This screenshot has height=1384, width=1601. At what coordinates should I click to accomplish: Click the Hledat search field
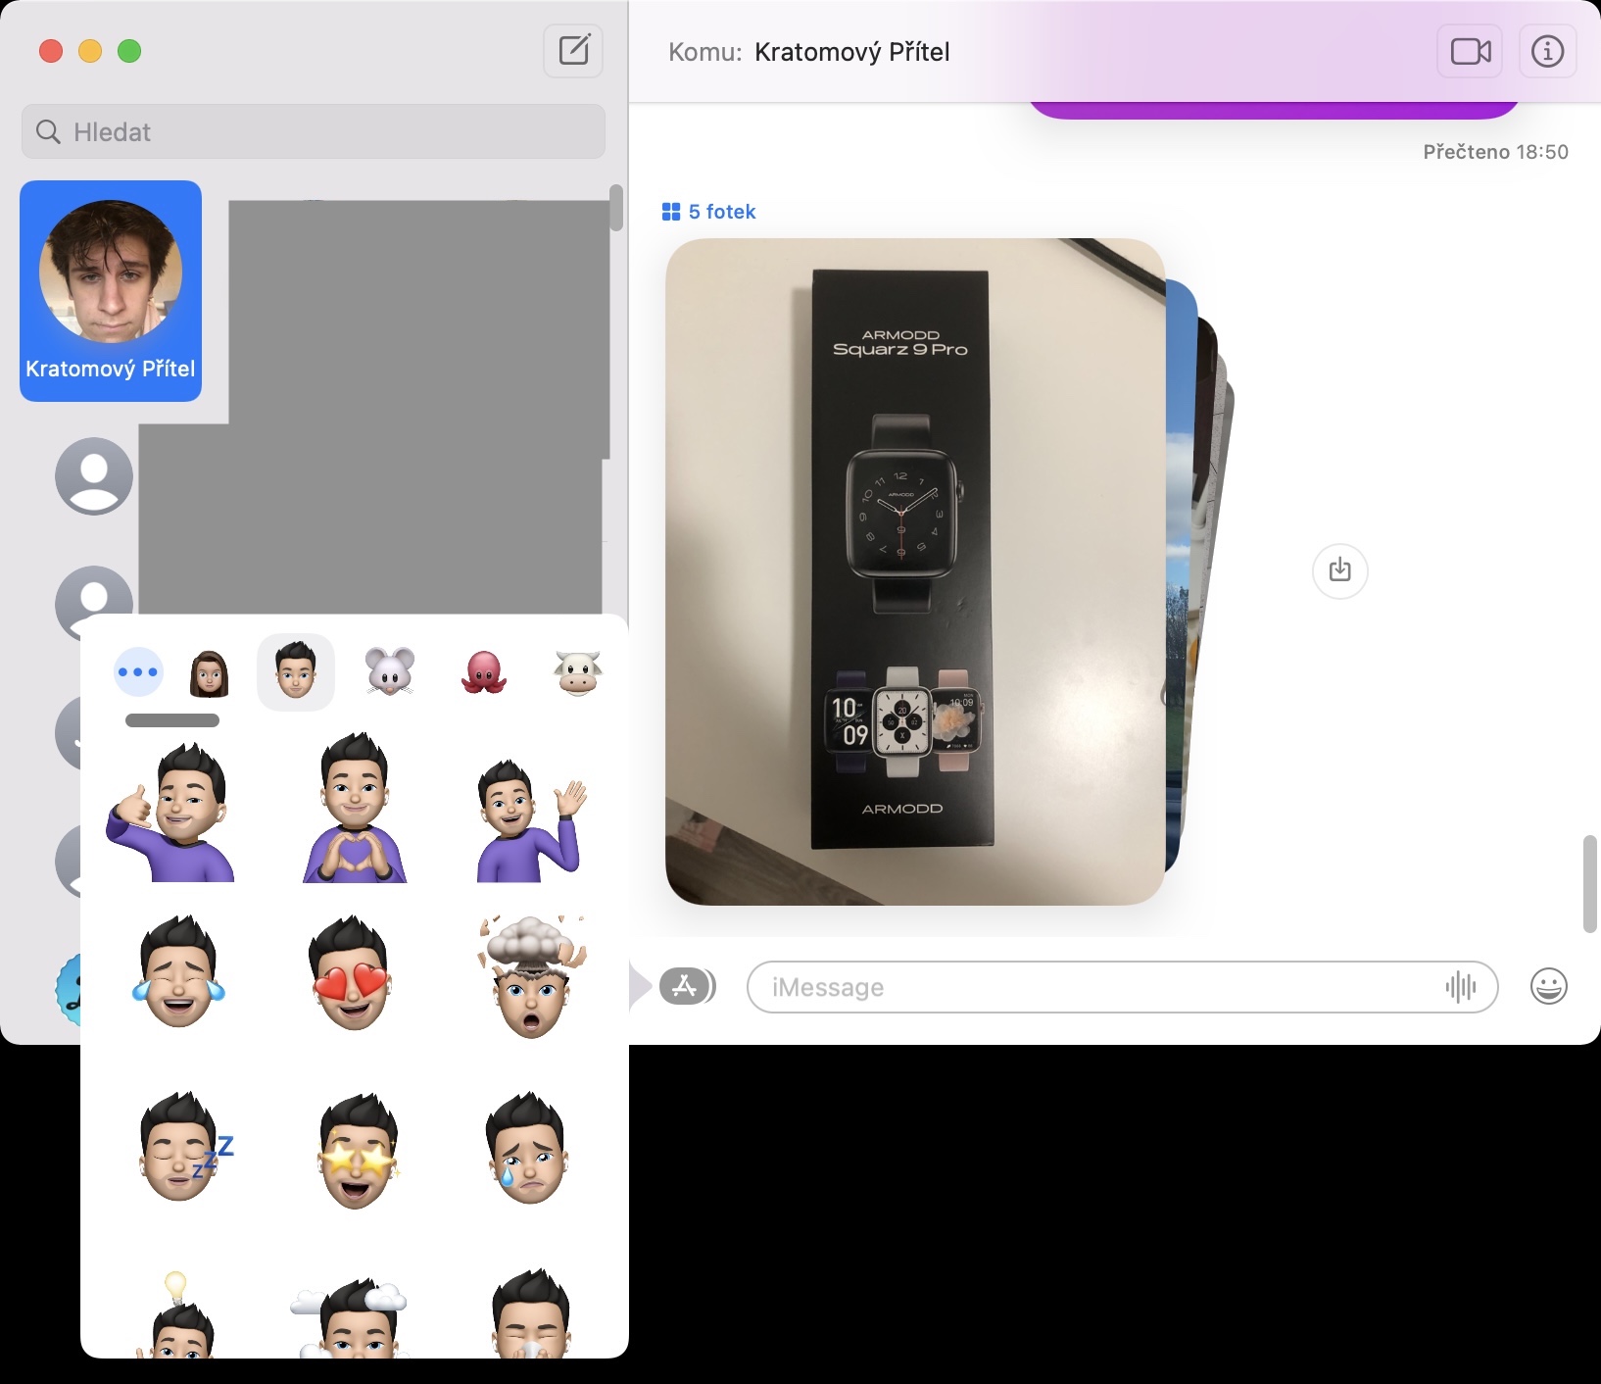[x=314, y=131]
